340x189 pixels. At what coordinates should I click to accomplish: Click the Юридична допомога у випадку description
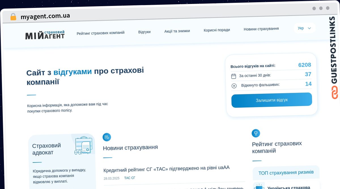pos(59,176)
